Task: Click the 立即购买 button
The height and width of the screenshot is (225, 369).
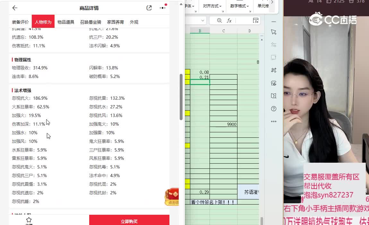Action: point(129,220)
